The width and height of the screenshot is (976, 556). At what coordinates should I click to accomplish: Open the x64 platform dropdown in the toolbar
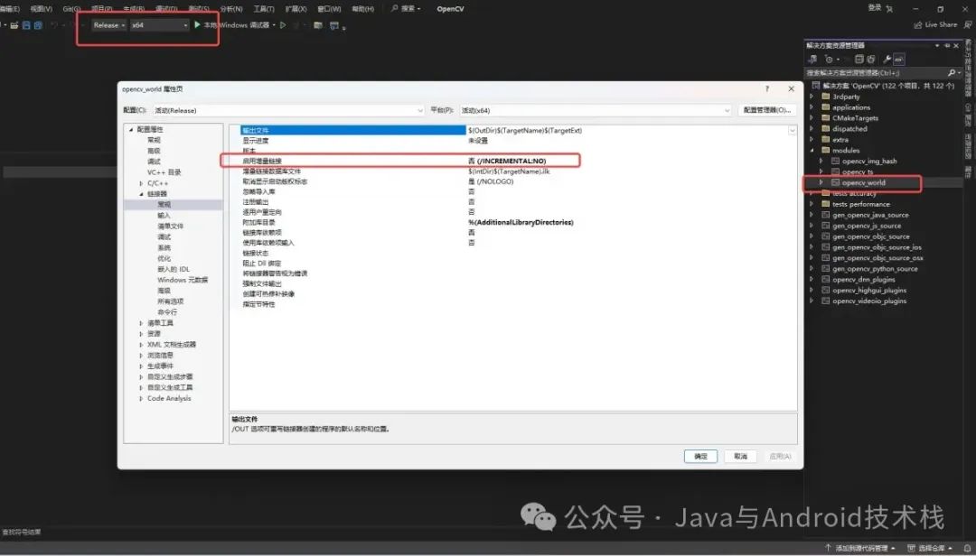159,25
